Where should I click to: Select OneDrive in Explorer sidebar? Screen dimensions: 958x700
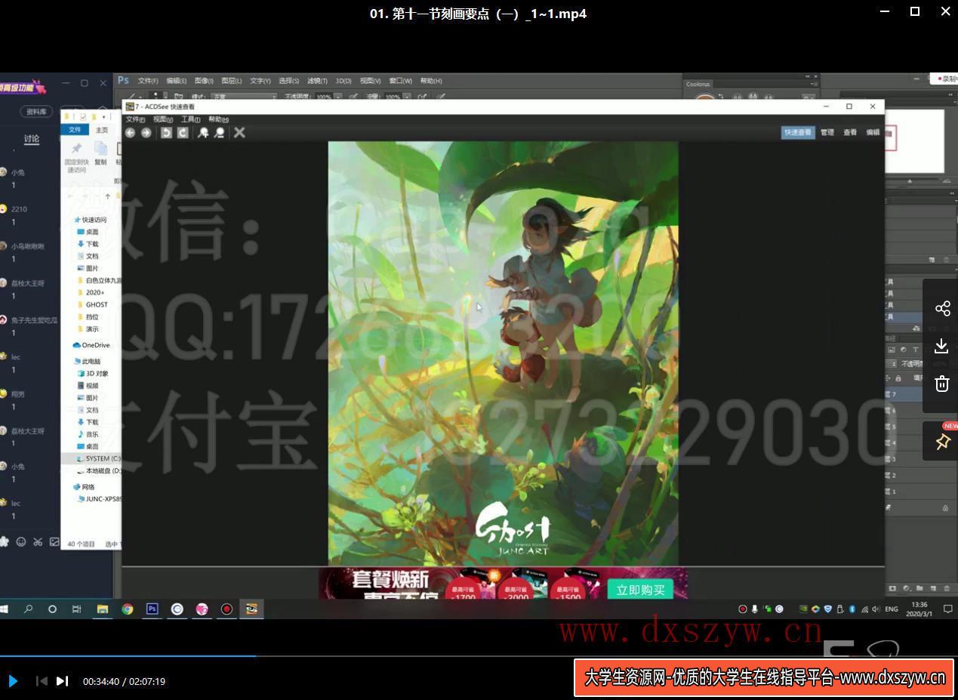(91, 345)
